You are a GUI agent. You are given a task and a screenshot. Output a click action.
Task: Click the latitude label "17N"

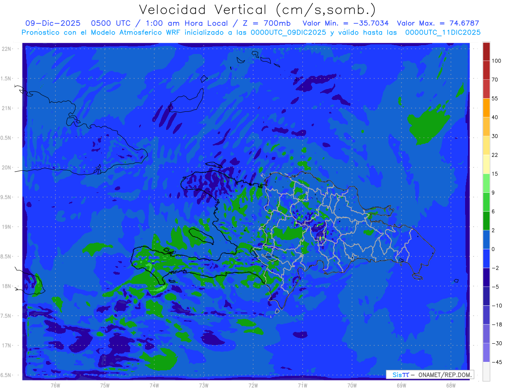[x=7, y=346]
